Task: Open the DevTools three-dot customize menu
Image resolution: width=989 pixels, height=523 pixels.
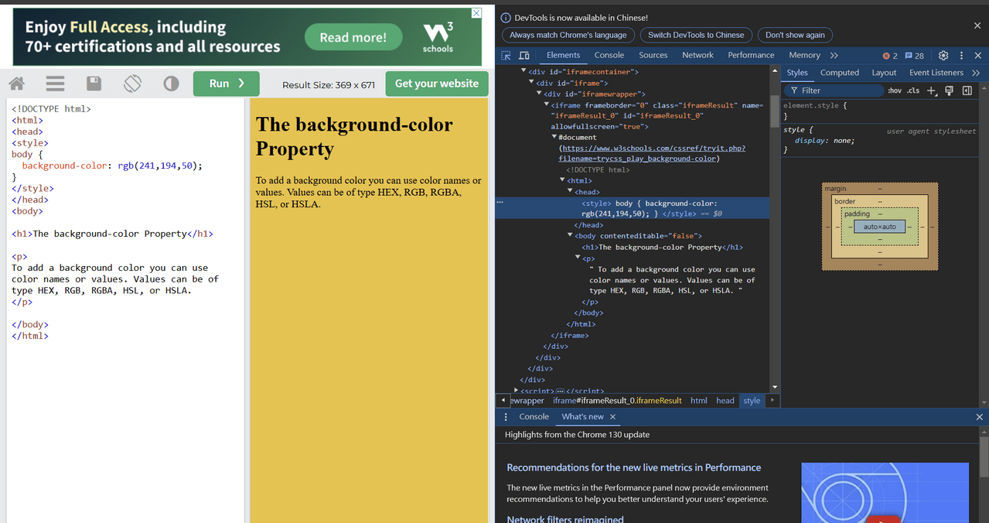Action: tap(961, 56)
